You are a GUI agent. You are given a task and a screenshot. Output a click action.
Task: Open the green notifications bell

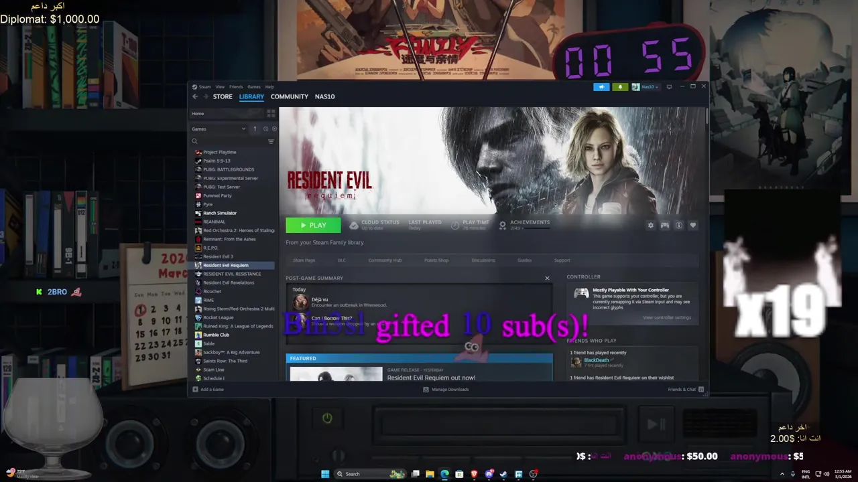[x=620, y=86]
